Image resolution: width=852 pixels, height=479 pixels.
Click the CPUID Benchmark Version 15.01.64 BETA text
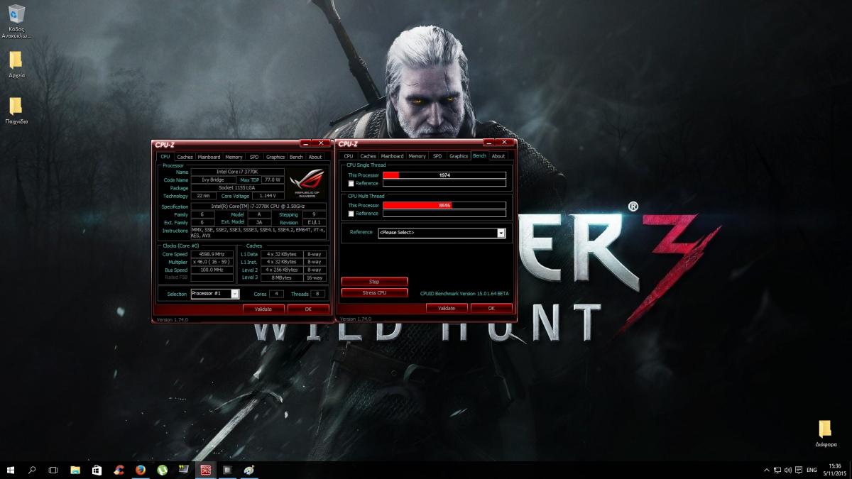click(464, 292)
